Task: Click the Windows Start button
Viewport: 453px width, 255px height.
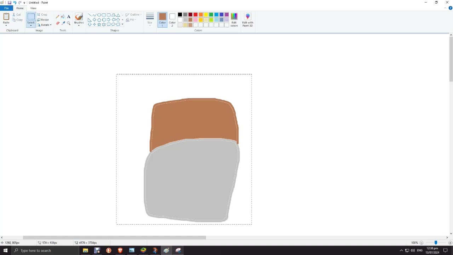Action: point(5,250)
